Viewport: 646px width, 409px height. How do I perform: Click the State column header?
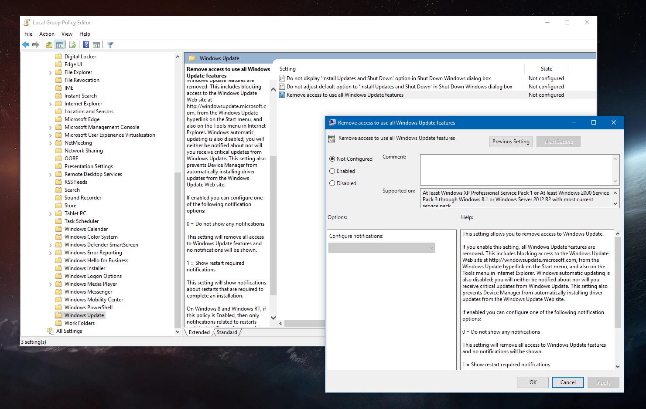[x=546, y=69]
